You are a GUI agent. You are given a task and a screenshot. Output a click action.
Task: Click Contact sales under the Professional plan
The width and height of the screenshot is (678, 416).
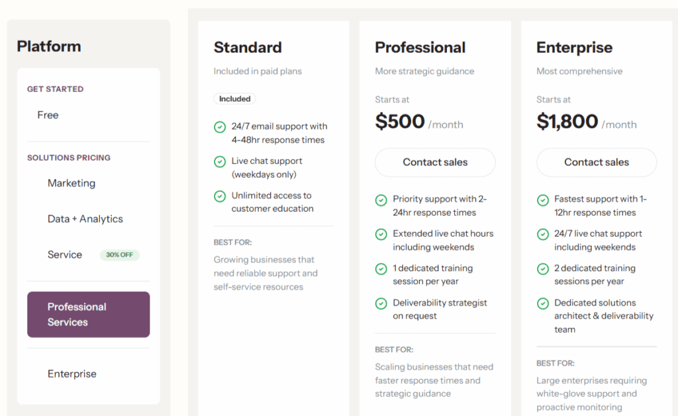[434, 162]
